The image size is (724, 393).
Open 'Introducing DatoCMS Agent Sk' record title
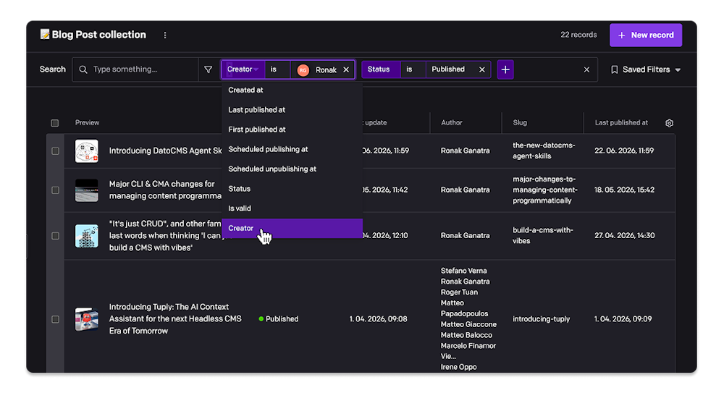click(165, 151)
